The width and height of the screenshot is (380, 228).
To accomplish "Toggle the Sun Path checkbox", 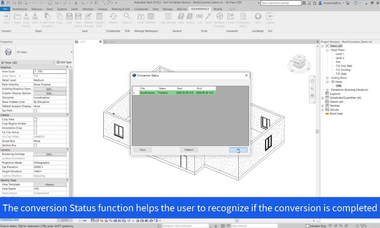I will coord(35,111).
